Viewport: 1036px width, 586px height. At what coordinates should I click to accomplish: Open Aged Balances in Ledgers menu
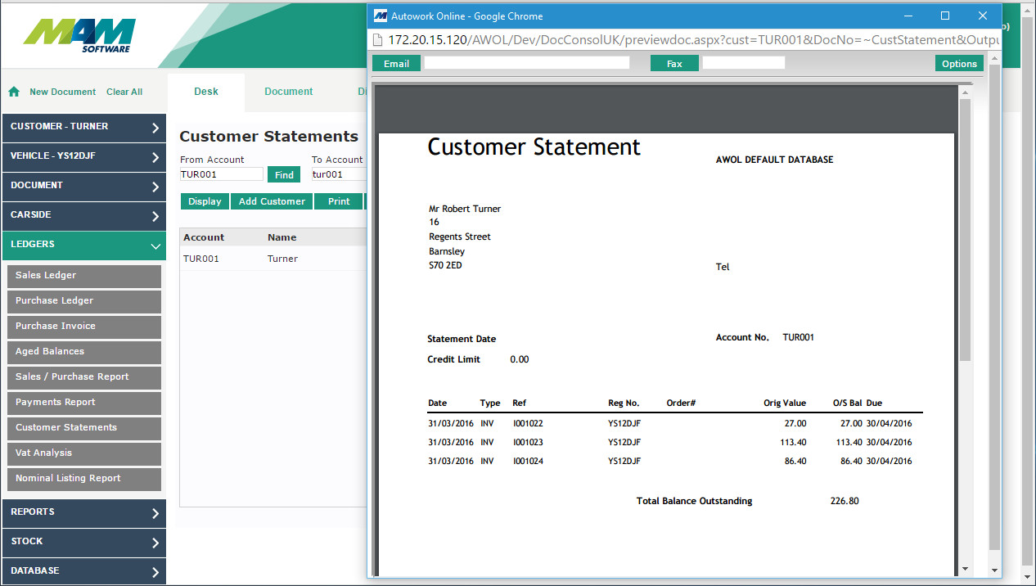coord(83,351)
